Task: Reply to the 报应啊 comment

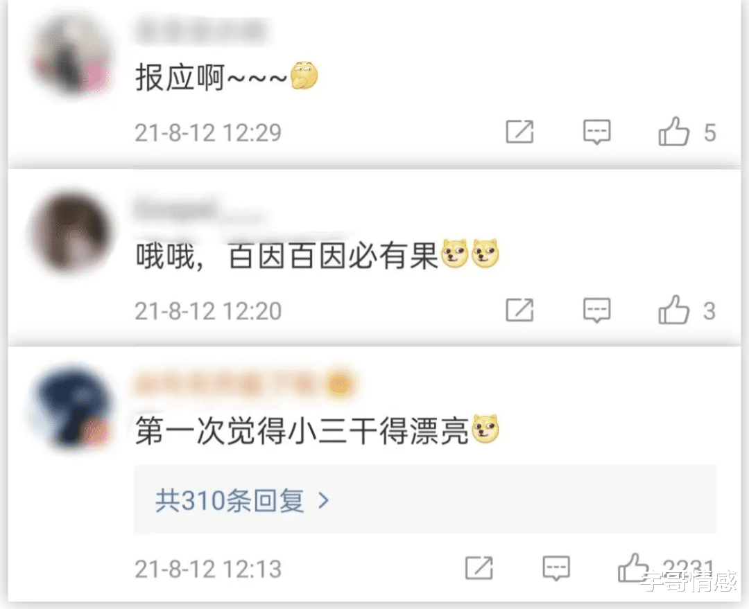Action: (597, 132)
